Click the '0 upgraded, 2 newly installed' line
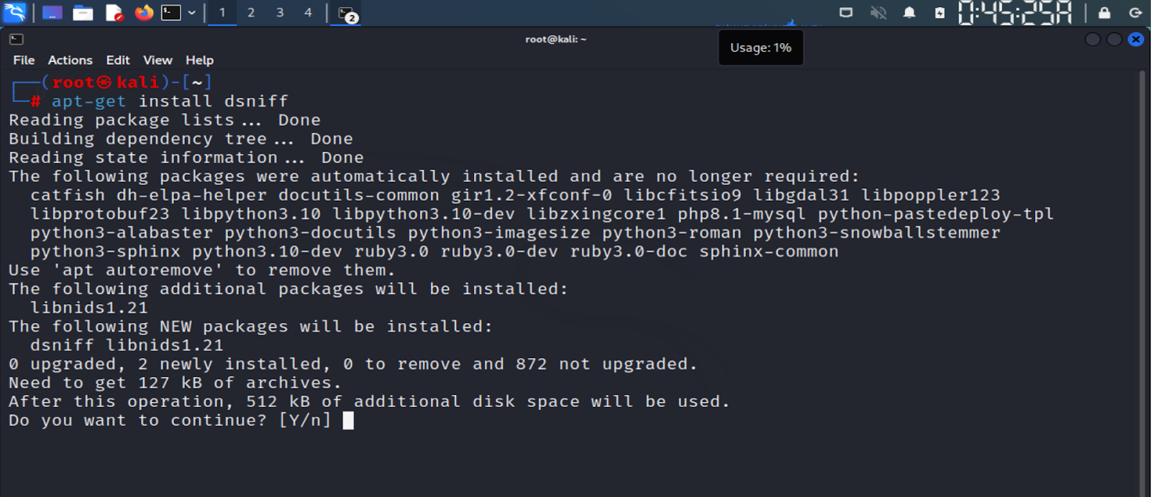Image resolution: width=1151 pixels, height=497 pixels. click(x=353, y=364)
